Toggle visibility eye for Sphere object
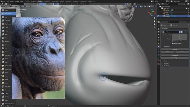Viewport: 190px width, 107px height. click(x=188, y=14)
